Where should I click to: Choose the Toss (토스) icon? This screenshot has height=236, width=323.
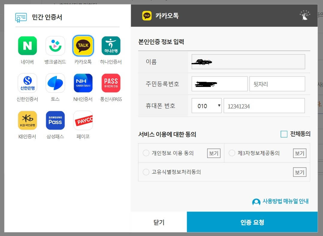point(55,83)
